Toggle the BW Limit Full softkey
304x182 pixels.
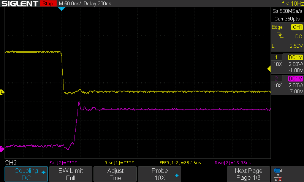click(x=71, y=174)
